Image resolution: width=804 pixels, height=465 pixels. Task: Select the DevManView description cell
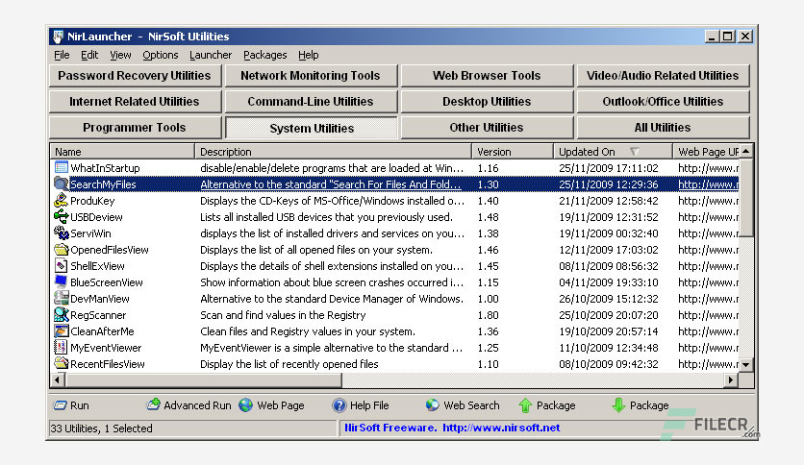332,299
